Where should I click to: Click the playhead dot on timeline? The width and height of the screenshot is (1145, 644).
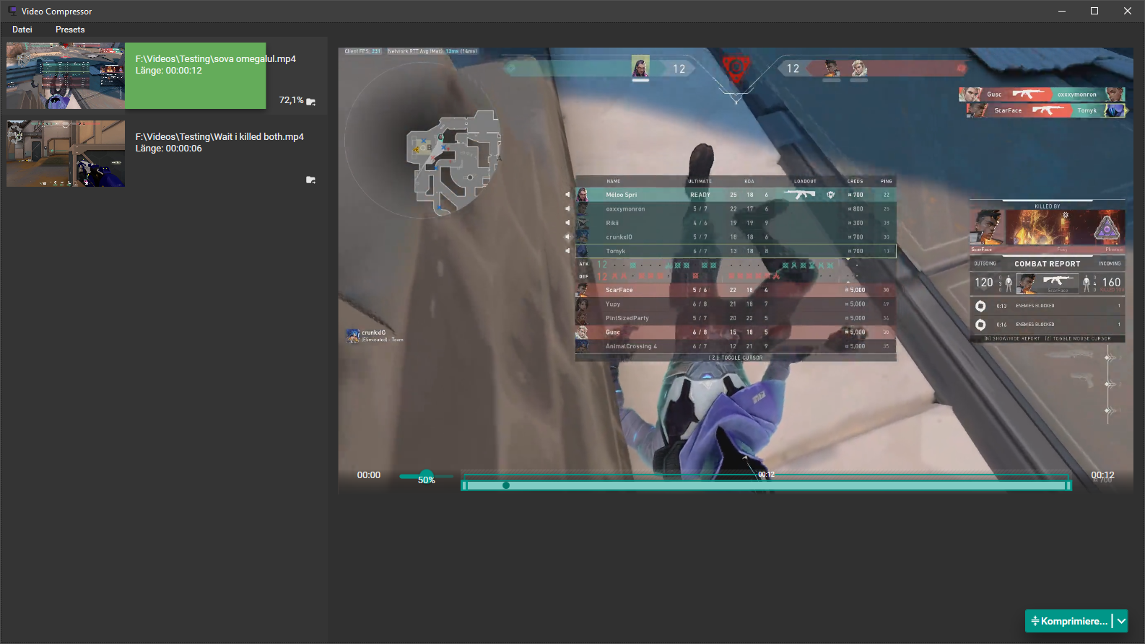pyautogui.click(x=506, y=485)
